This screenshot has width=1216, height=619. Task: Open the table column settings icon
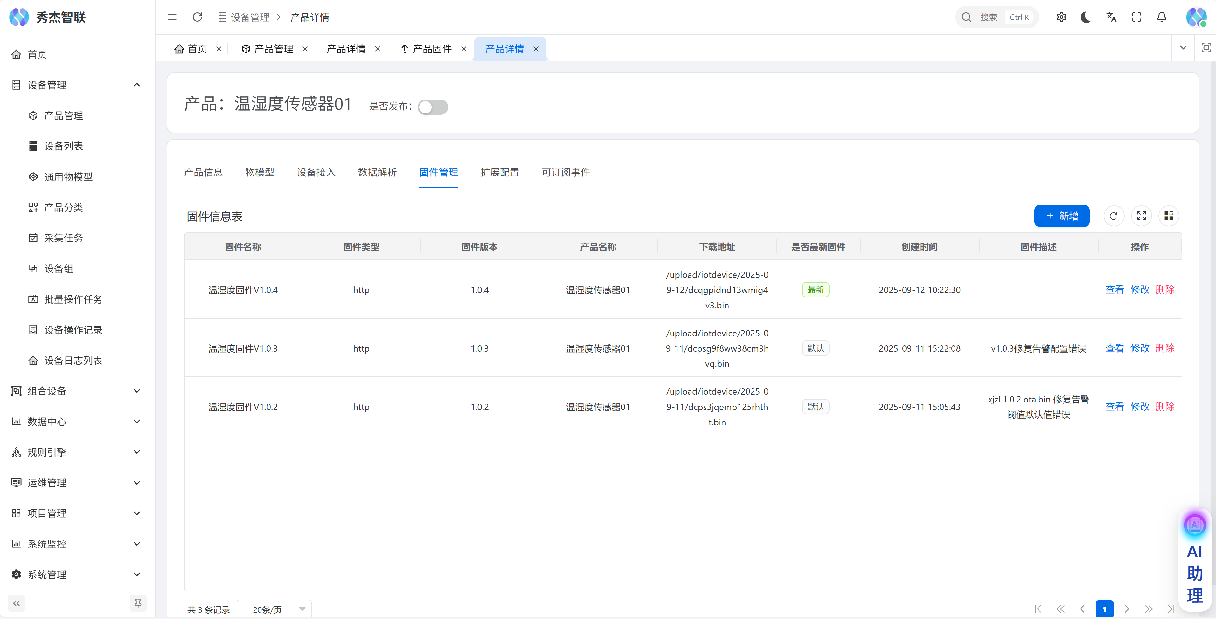click(x=1168, y=216)
